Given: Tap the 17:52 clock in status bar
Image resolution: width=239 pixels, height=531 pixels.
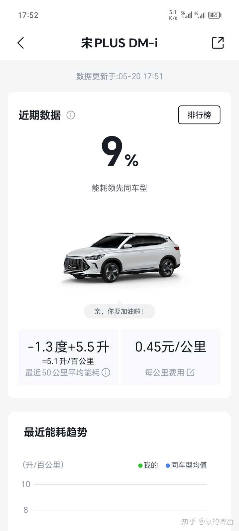Looking at the screenshot, I should pos(28,15).
